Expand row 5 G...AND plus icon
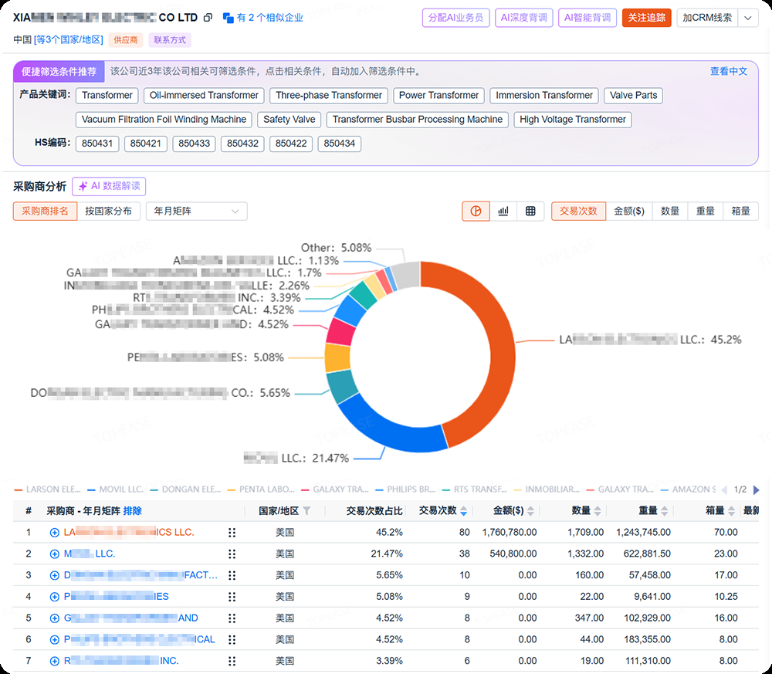The image size is (772, 674). click(55, 618)
